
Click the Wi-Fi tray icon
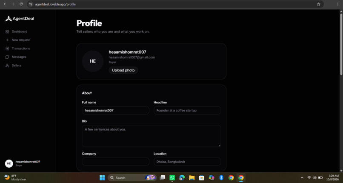point(309,177)
